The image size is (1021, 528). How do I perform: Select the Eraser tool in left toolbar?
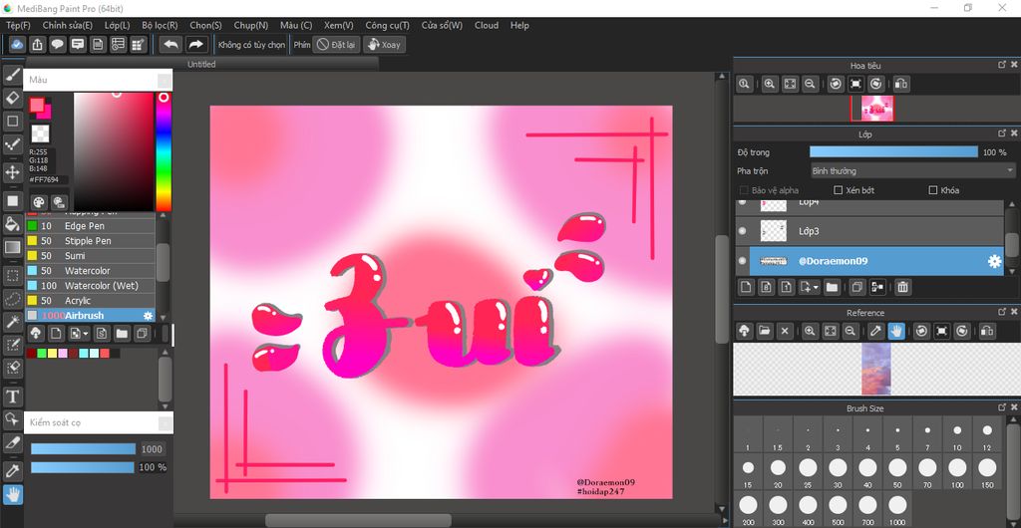click(x=12, y=99)
